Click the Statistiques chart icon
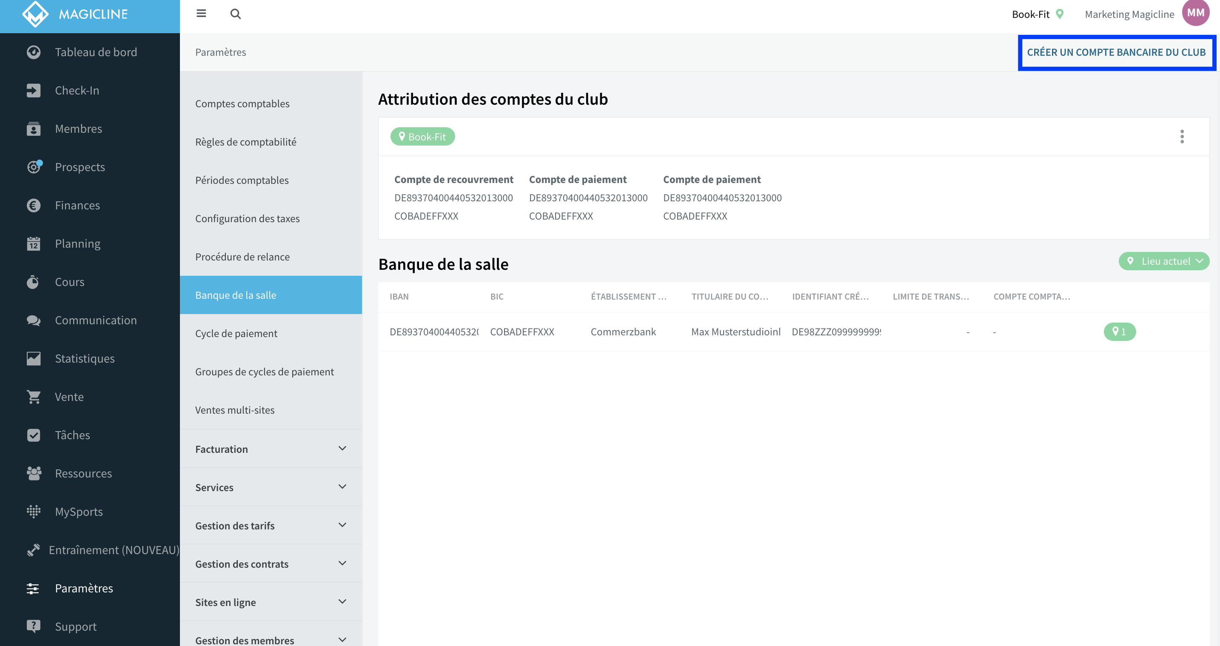This screenshot has width=1220, height=646. tap(34, 359)
